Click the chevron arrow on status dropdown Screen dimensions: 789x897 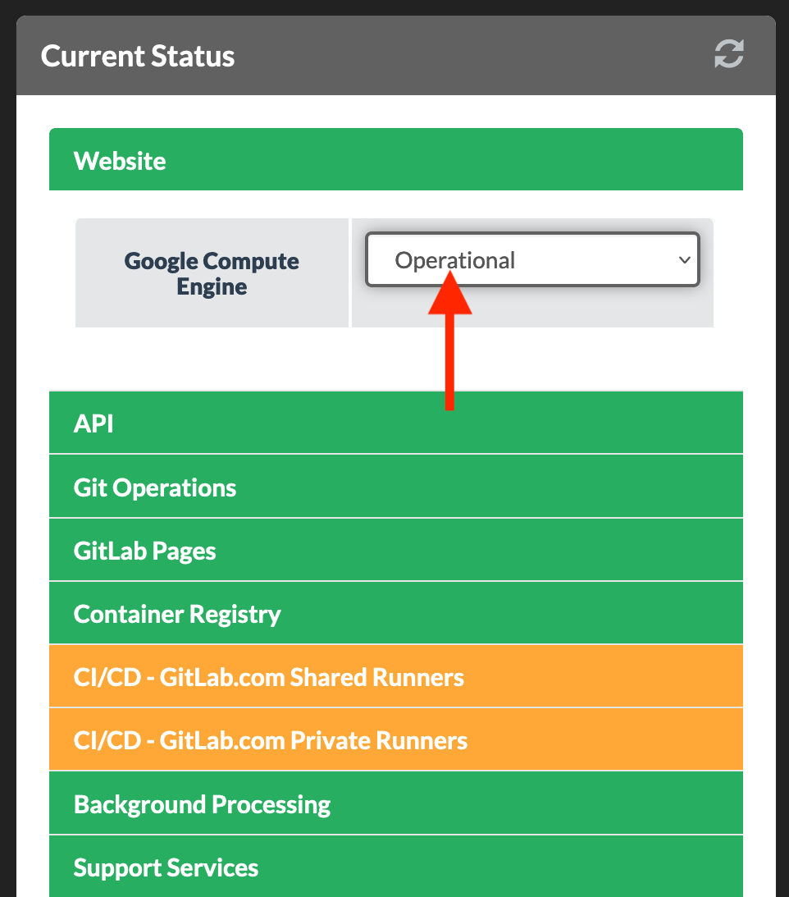click(x=684, y=260)
